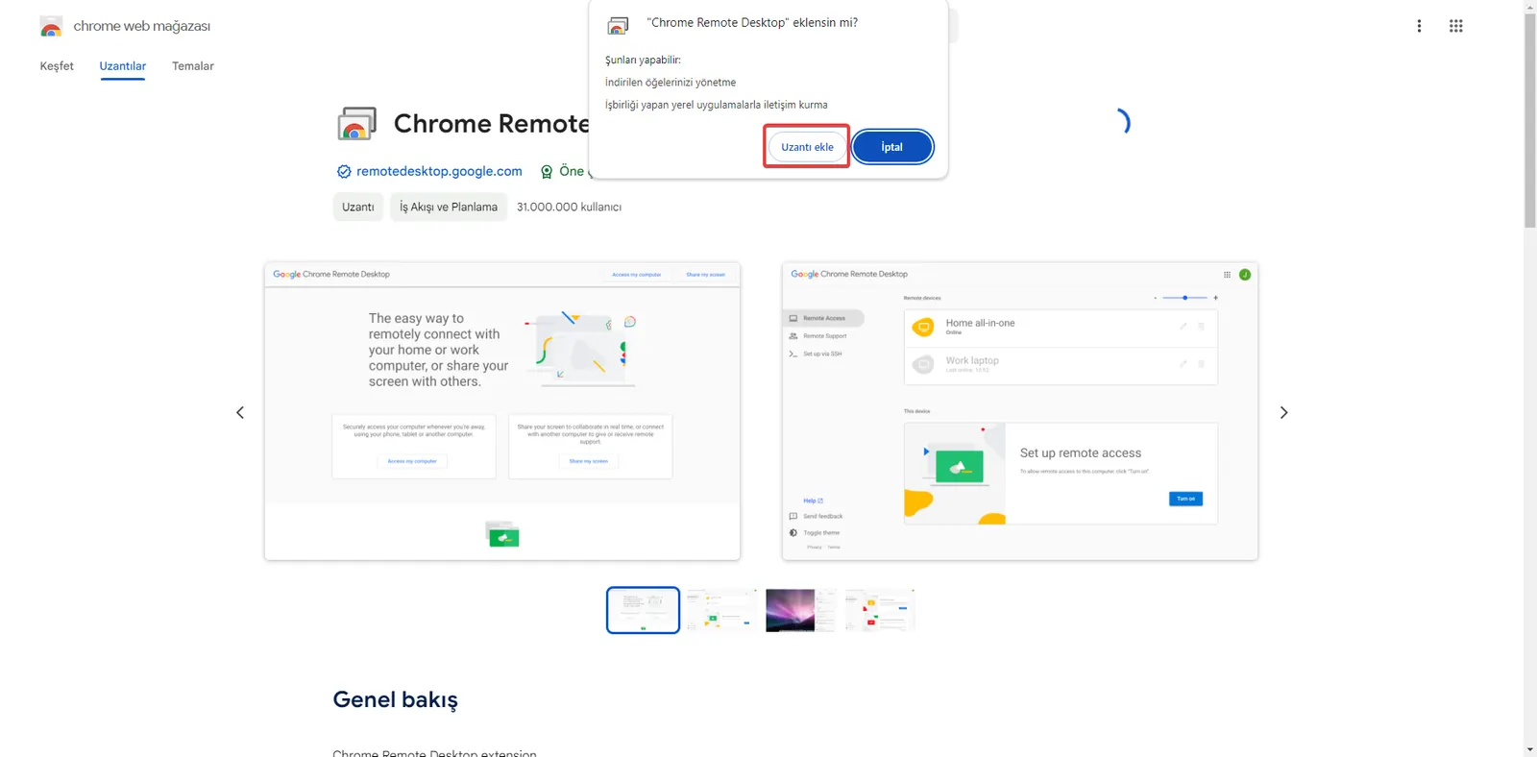
Task: Cancel installation with the İptal button
Action: tap(892, 147)
